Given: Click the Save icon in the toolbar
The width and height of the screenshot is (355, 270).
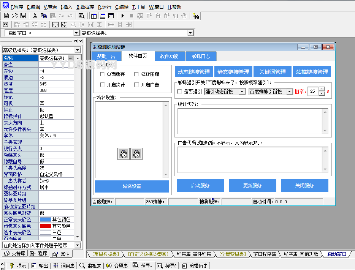Looking at the screenshot, I should tap(23, 16).
